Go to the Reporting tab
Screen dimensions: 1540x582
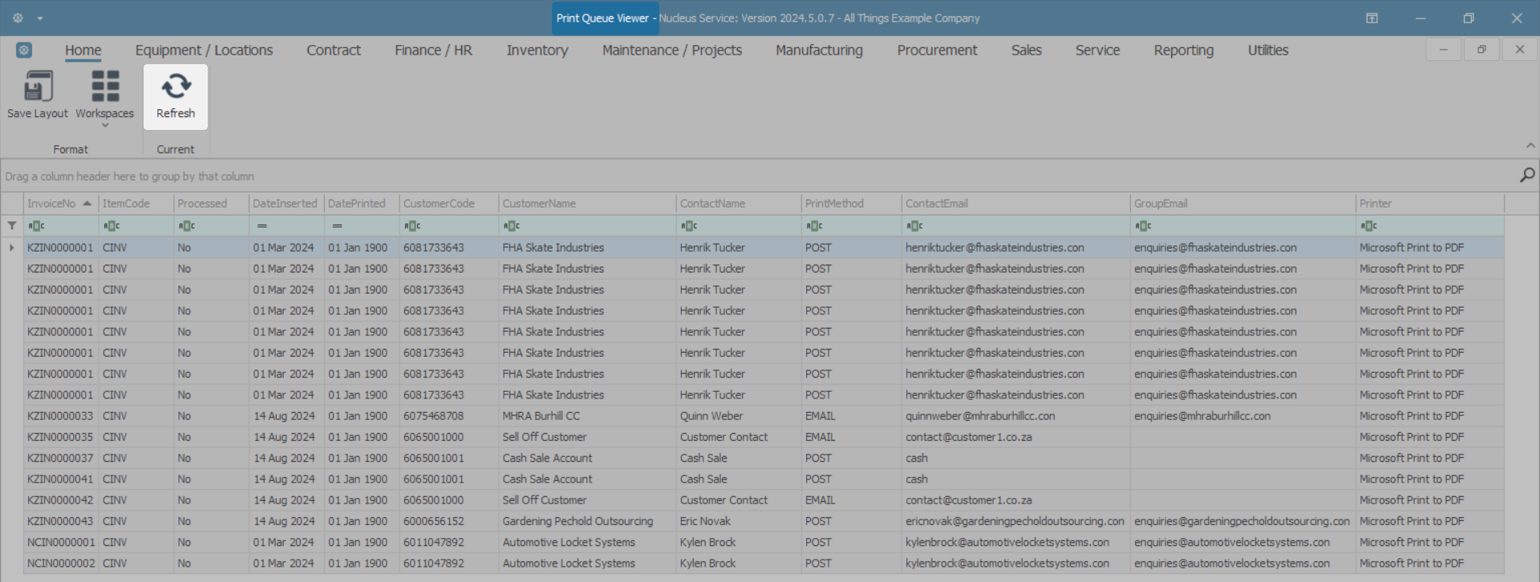point(1183,50)
